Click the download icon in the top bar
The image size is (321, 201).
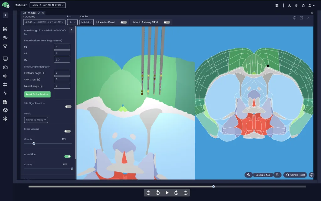coord(289,6)
